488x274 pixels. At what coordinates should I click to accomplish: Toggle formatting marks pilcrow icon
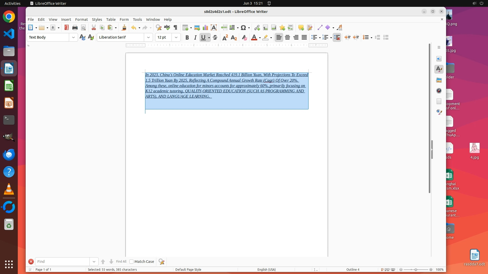pos(175,27)
